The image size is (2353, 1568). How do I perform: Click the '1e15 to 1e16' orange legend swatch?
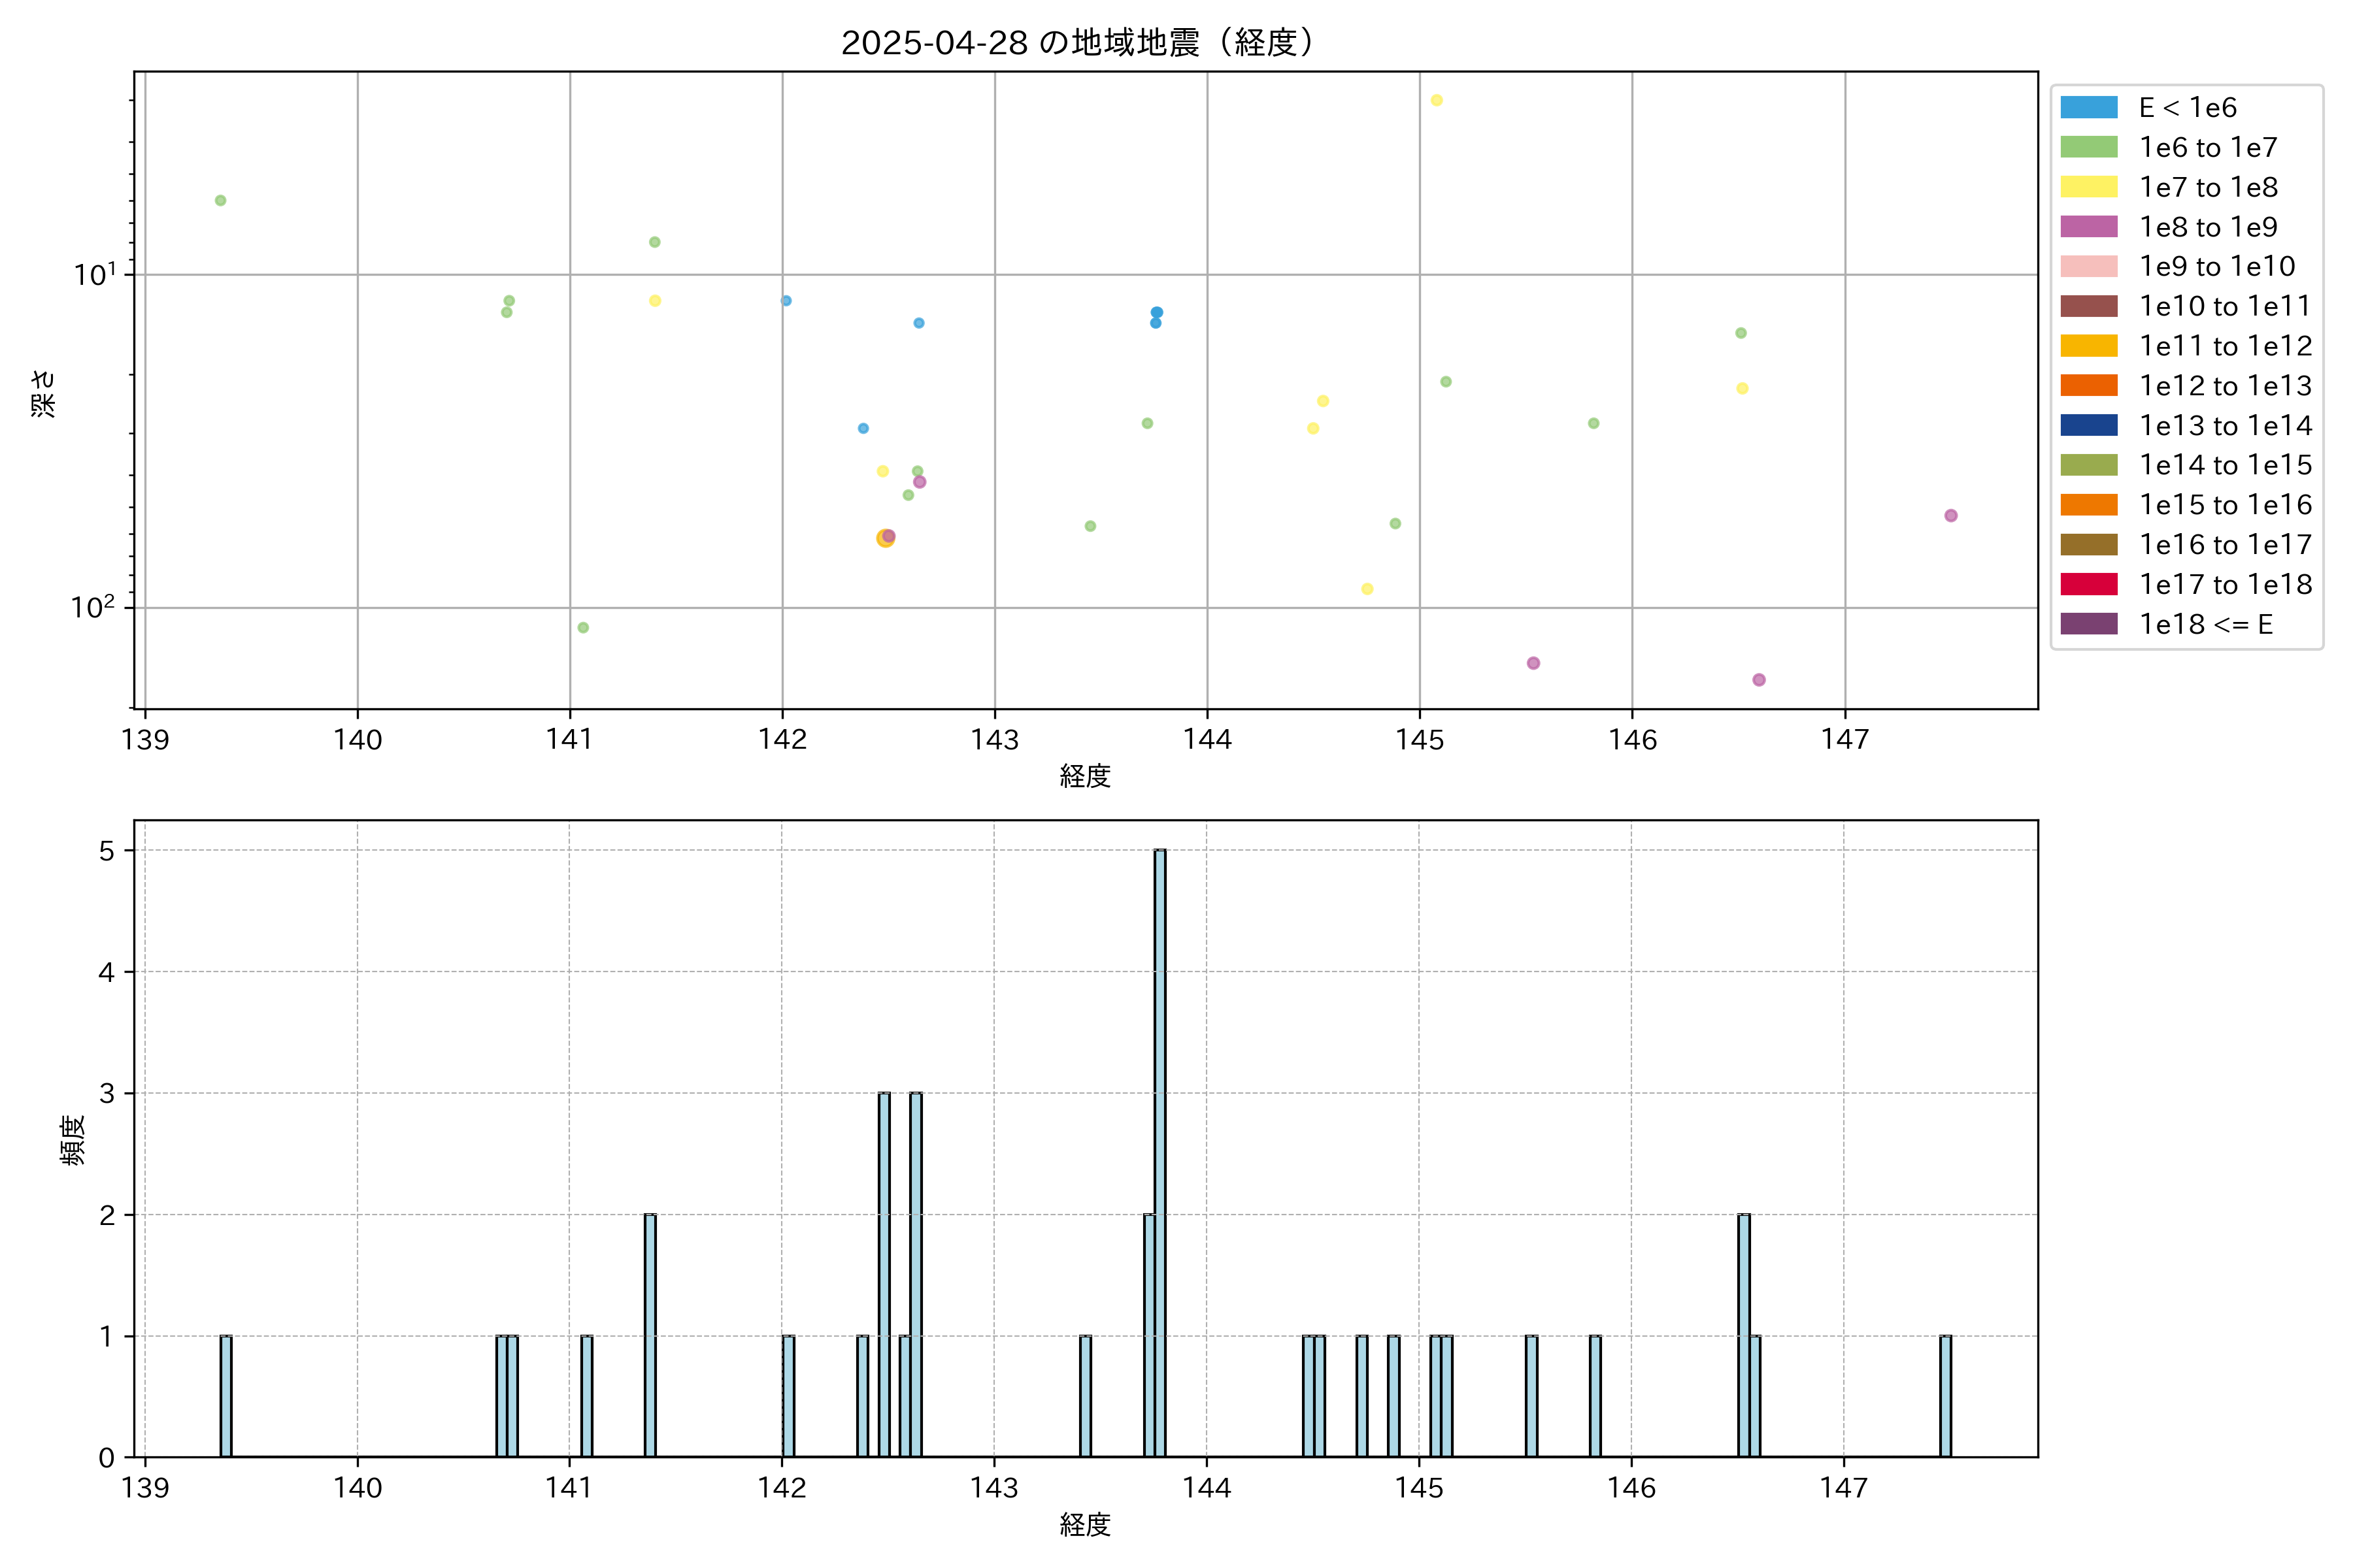[x=2088, y=505]
